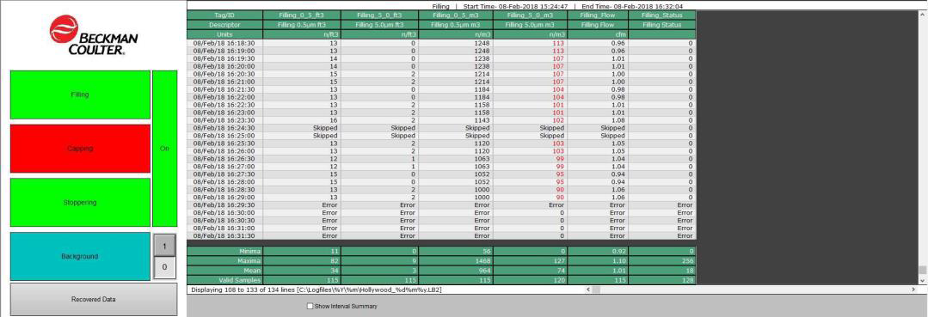This screenshot has height=317, width=928.
Task: Enable the Show Interval Summary checkbox
Action: [310, 307]
